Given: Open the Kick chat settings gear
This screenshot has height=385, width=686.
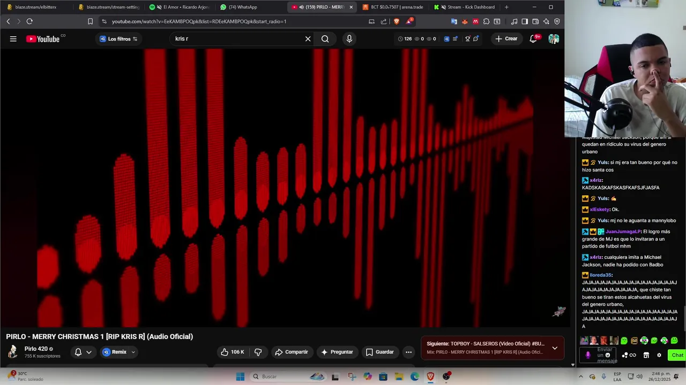Looking at the screenshot, I should 659,355.
